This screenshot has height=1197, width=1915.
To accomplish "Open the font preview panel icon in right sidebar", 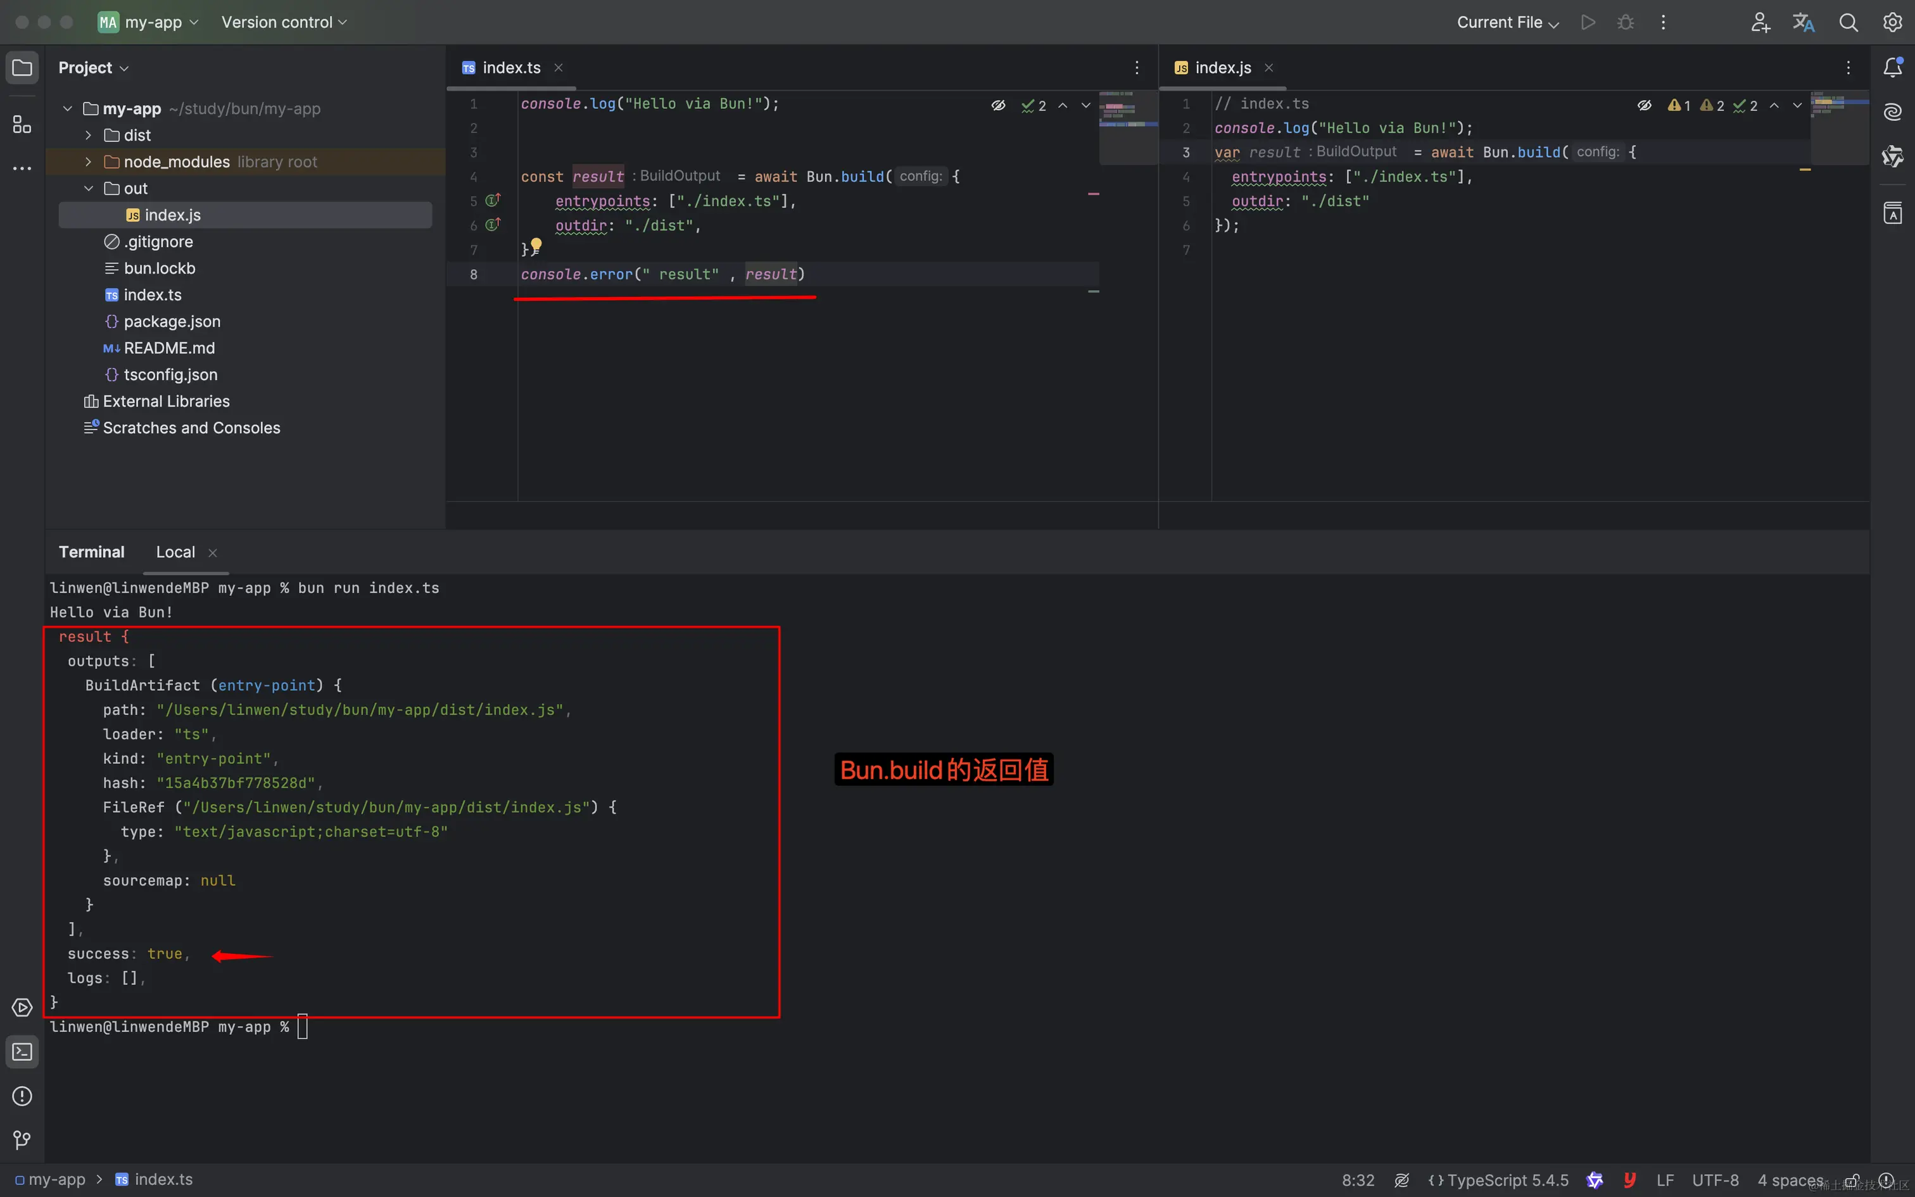I will pyautogui.click(x=1892, y=213).
